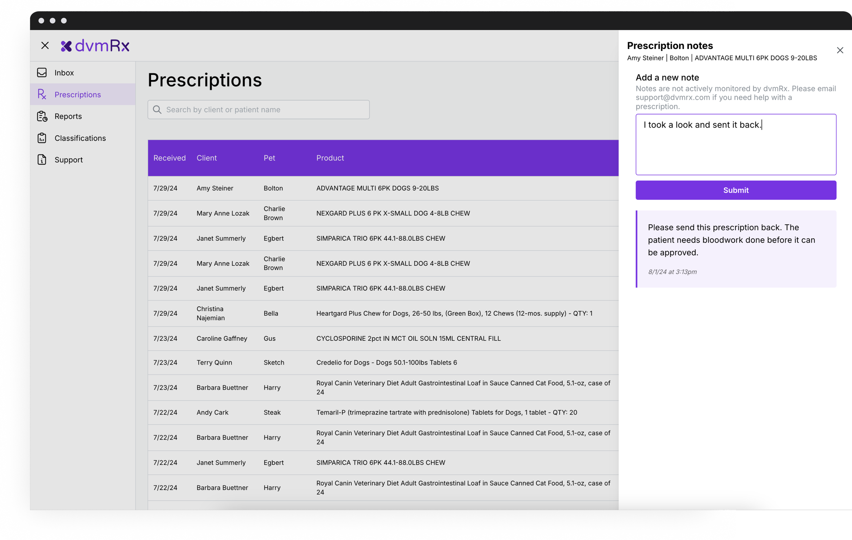Screen dimensions: 852x540
Task: Click the Classifications clipboard icon
Action: click(42, 138)
